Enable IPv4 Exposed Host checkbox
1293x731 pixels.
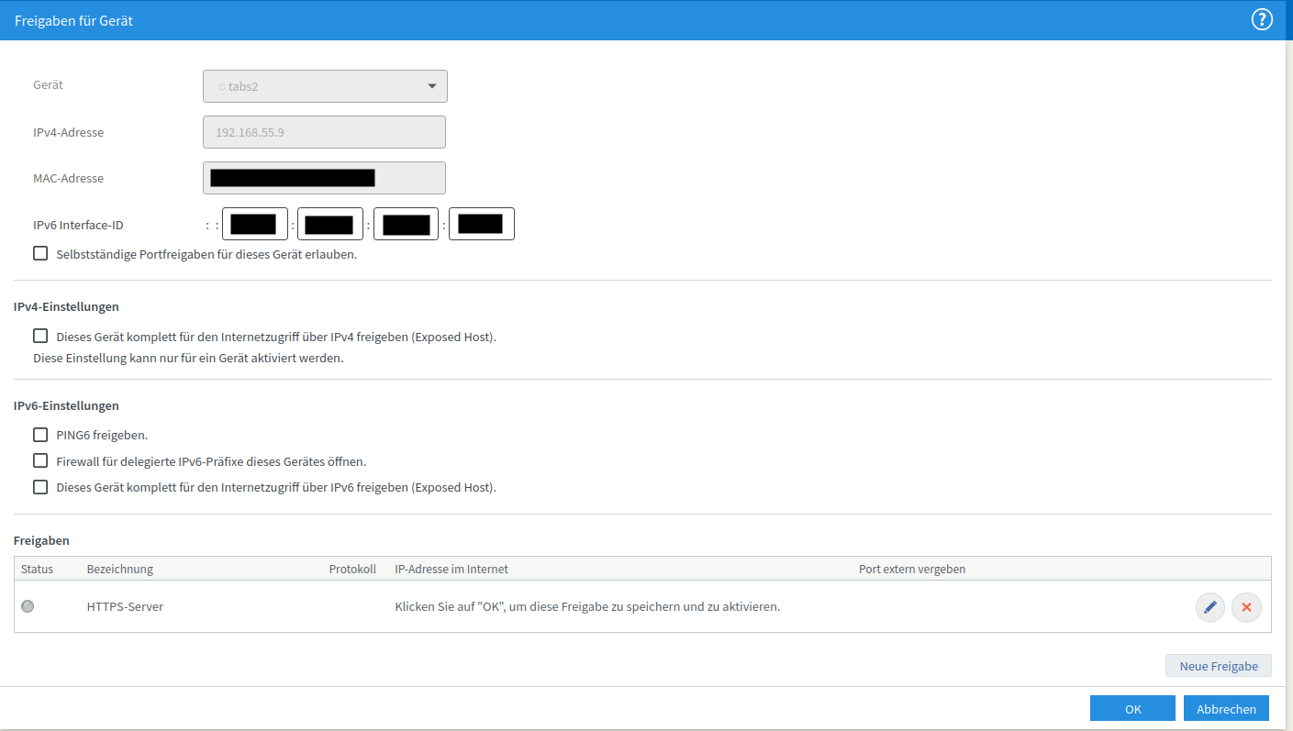40,337
